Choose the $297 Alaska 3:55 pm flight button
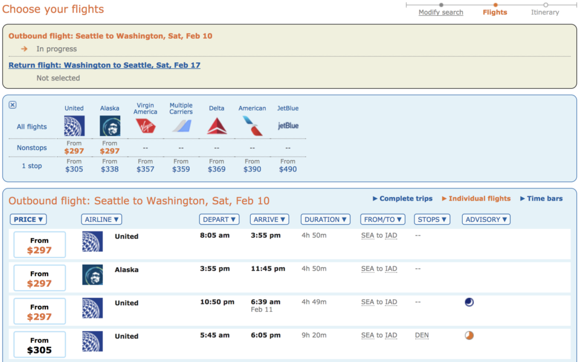The image size is (580, 362). click(40, 278)
